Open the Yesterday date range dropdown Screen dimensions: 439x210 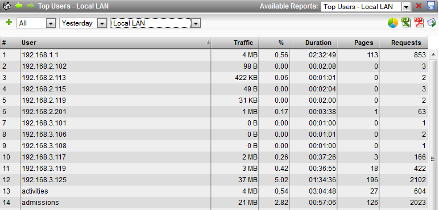tap(83, 23)
